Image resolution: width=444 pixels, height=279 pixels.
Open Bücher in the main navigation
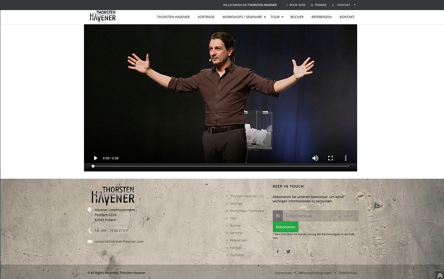coord(297,17)
